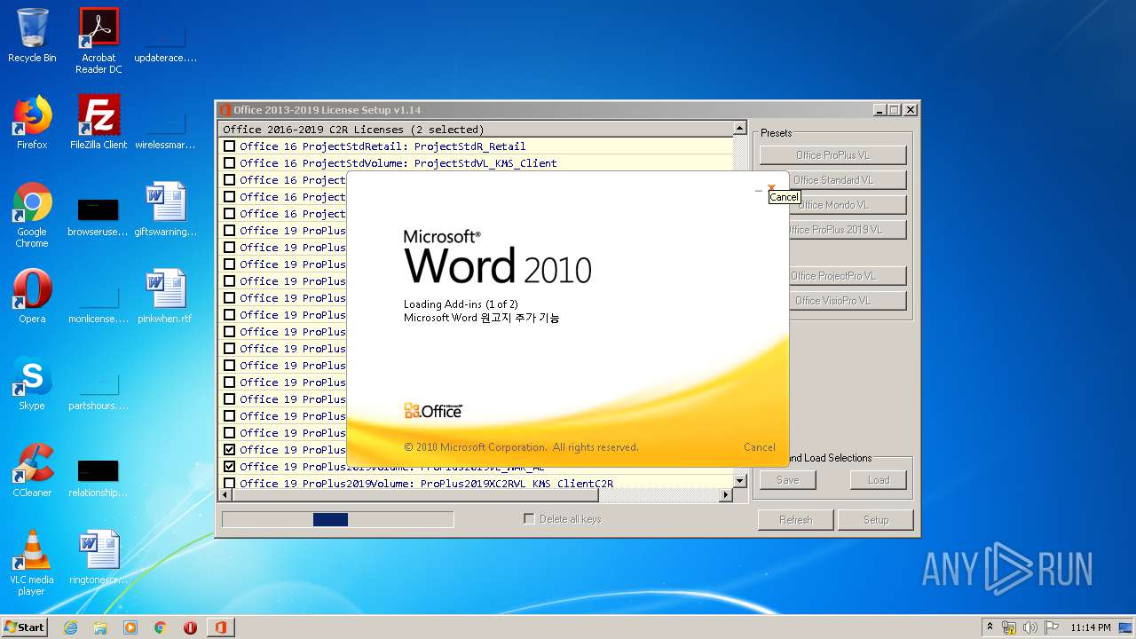
Task: Check the ProPlus2019XC2RVL_KMS_ClientC2R license checkbox
Action: tap(230, 484)
